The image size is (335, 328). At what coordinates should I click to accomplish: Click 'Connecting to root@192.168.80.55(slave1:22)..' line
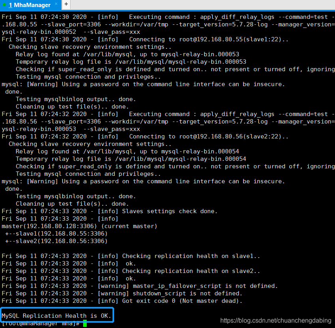[x=145, y=39]
